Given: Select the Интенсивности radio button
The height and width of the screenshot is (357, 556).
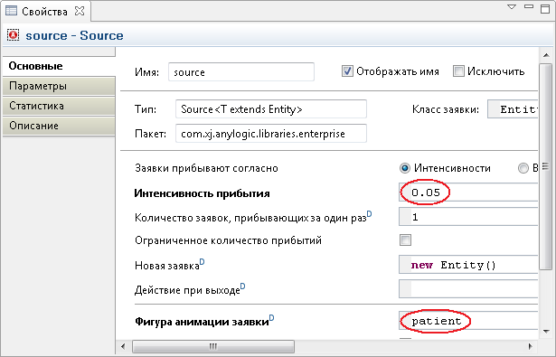Looking at the screenshot, I should click(x=405, y=168).
